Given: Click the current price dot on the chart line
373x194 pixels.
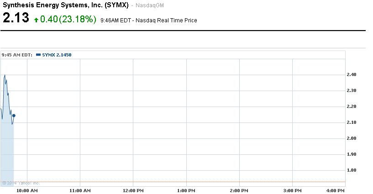Looking at the screenshot, I should tap(14, 116).
